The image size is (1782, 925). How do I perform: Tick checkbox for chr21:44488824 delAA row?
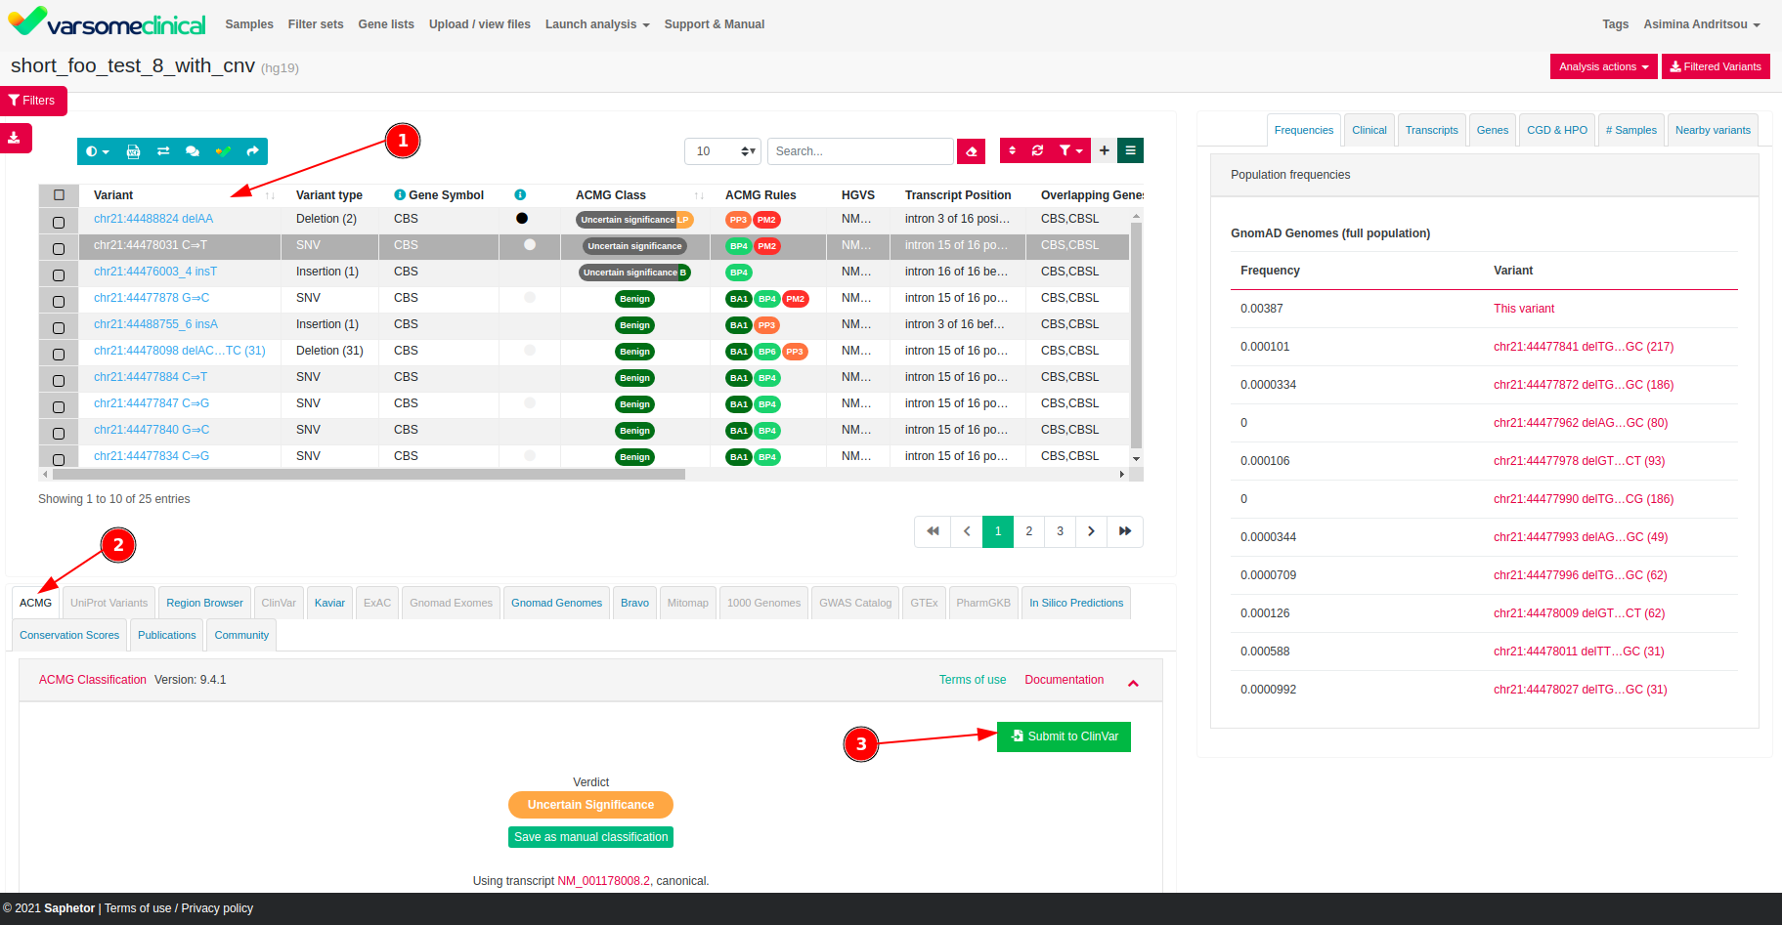59,223
